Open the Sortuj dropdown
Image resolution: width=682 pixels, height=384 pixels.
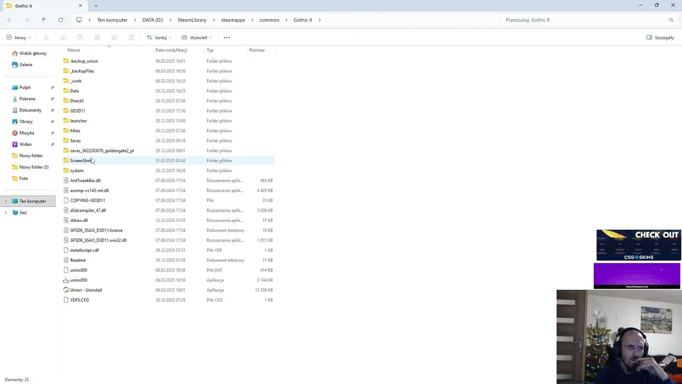[x=159, y=37]
